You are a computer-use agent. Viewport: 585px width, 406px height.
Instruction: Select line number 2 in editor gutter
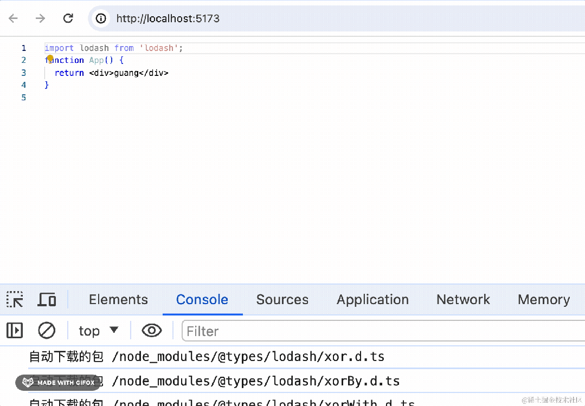24,60
